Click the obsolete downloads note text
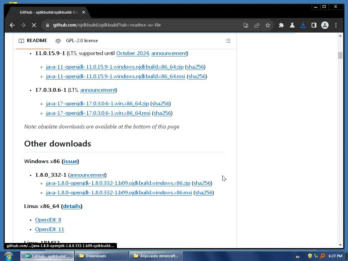348x261 pixels. click(102, 126)
